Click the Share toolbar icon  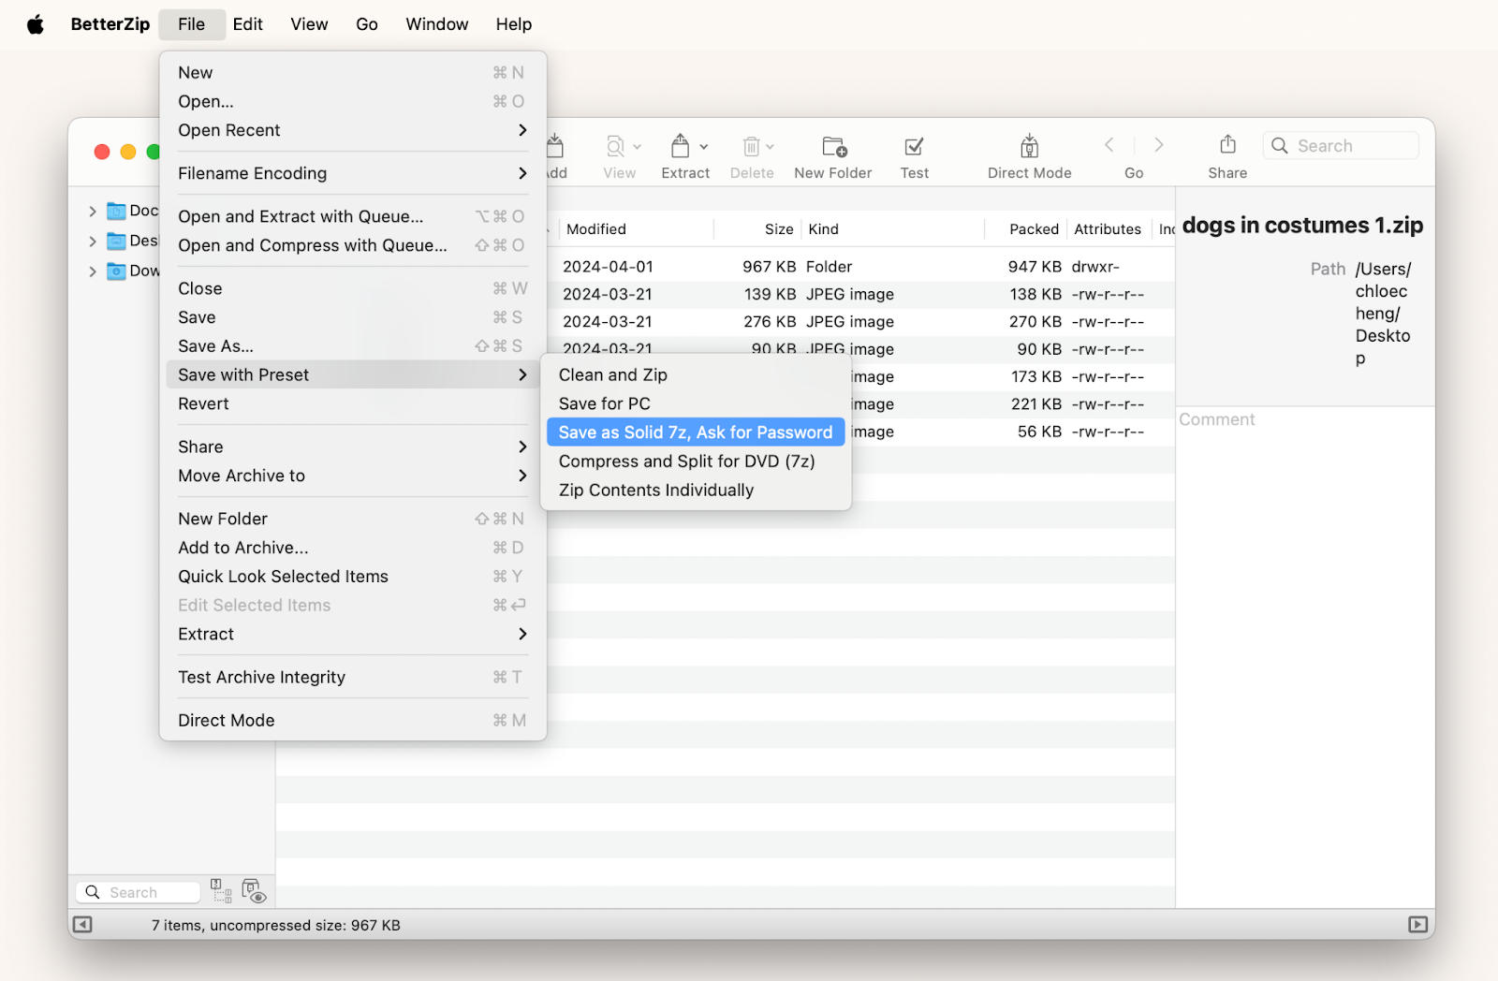[x=1227, y=145]
